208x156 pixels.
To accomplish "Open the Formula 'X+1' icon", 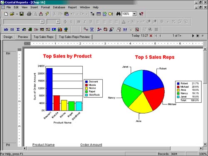I will 125,30.
